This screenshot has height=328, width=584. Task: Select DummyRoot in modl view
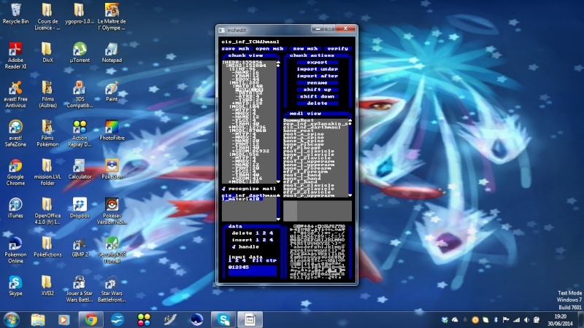click(299, 120)
